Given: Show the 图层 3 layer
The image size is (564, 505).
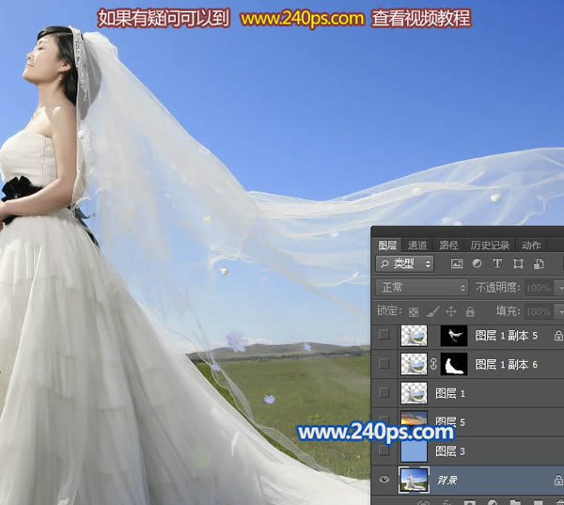Looking at the screenshot, I should point(384,450).
